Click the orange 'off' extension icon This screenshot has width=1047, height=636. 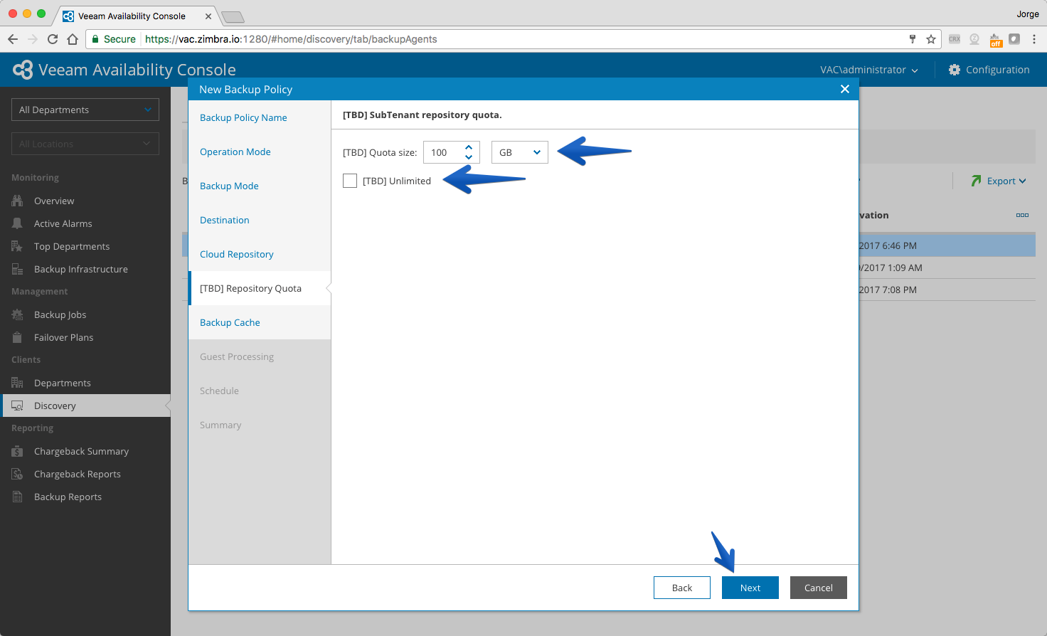(x=996, y=40)
